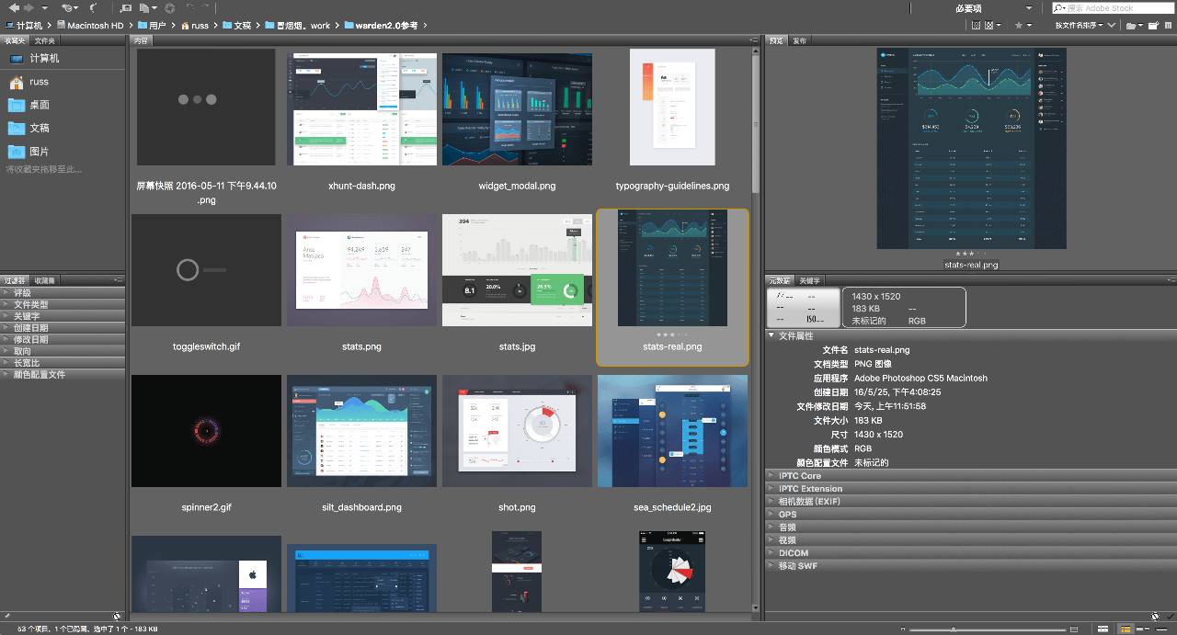Open the reveal recent files boomerang icon
Viewport: 1177px width, 635px height.
point(93,8)
